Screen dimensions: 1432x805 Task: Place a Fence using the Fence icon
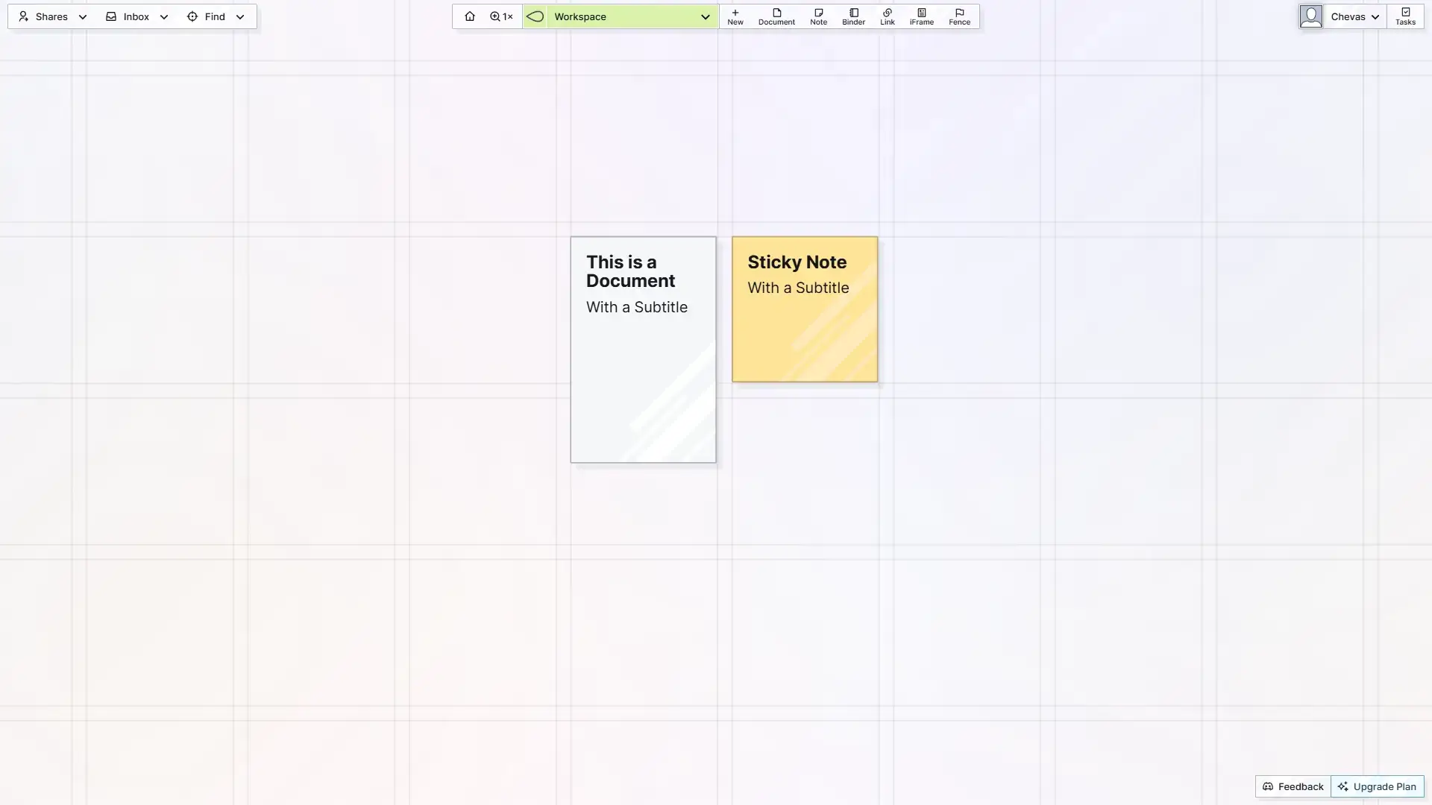[x=958, y=16]
